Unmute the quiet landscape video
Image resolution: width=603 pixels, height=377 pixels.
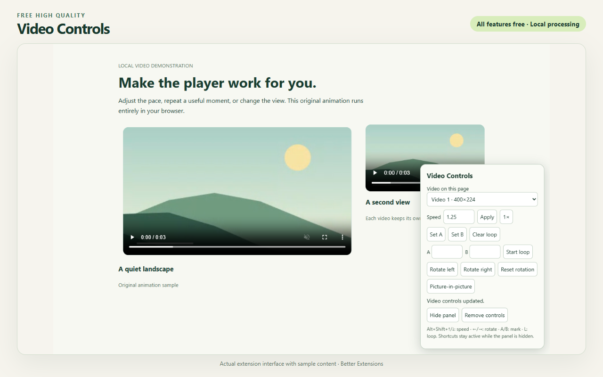(307, 237)
